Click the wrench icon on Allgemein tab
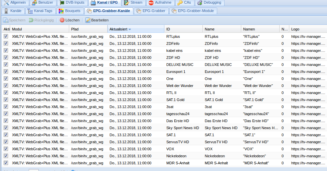Image resolution: width=327 pixels, height=171 pixels. (6, 2)
